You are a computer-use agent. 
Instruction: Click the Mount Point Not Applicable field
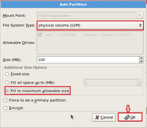(x=87, y=15)
